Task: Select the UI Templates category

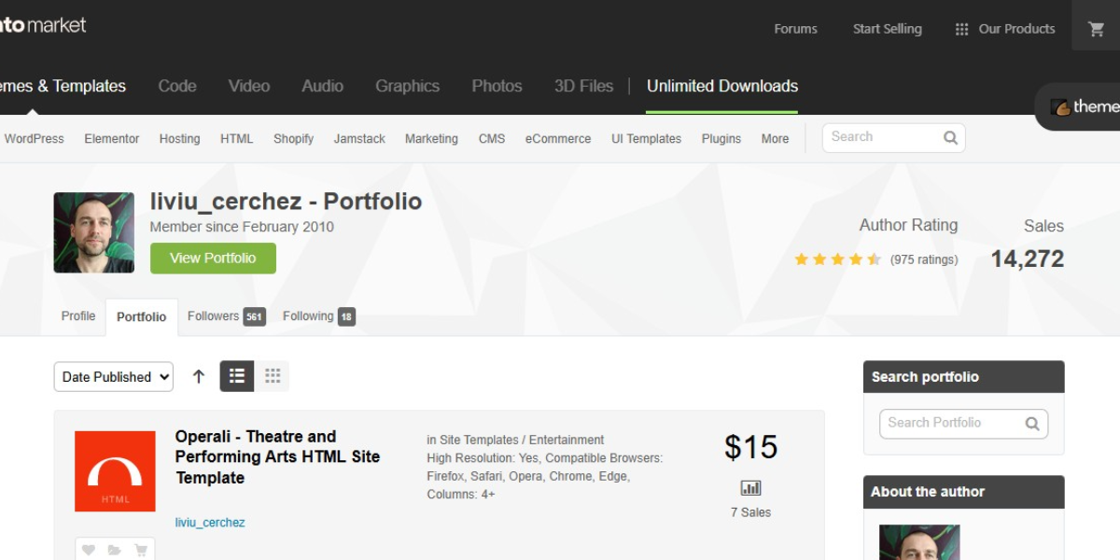Action: click(647, 138)
